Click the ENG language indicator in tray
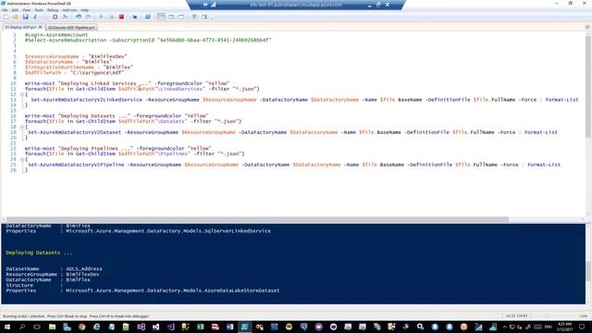This screenshot has width=592, height=333. pos(549,327)
